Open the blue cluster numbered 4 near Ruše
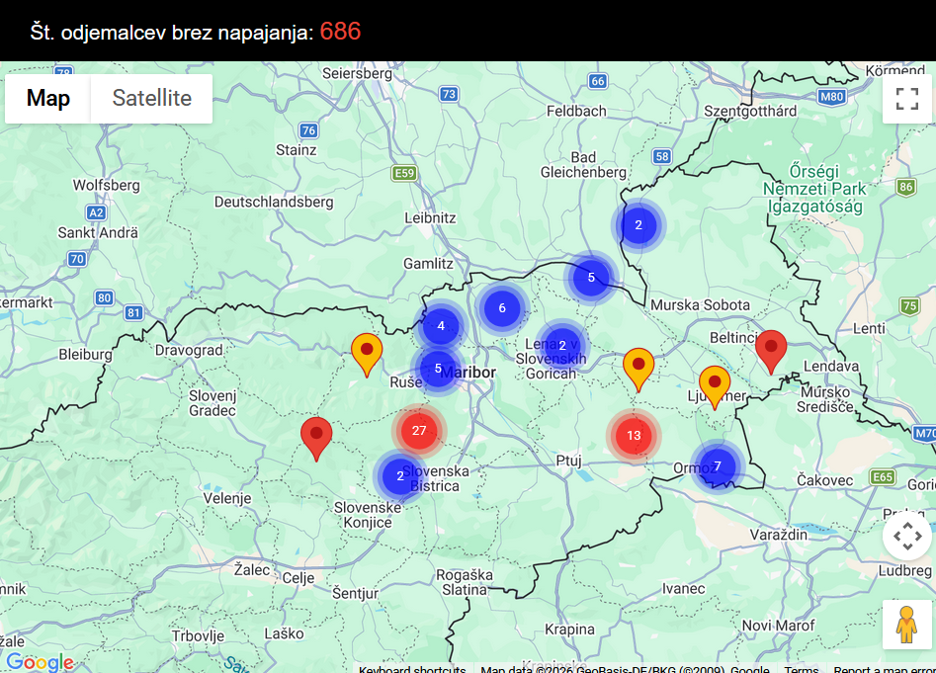The width and height of the screenshot is (936, 673). [441, 326]
